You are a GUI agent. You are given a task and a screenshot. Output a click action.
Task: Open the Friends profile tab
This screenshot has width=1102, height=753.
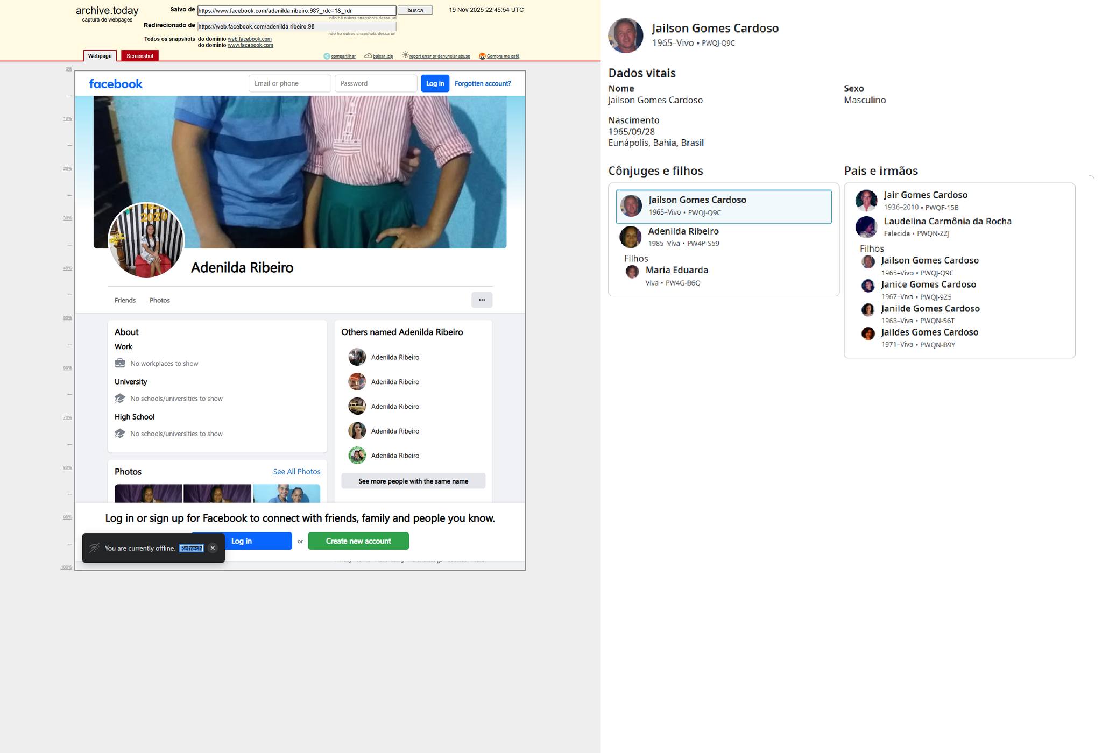tap(125, 300)
